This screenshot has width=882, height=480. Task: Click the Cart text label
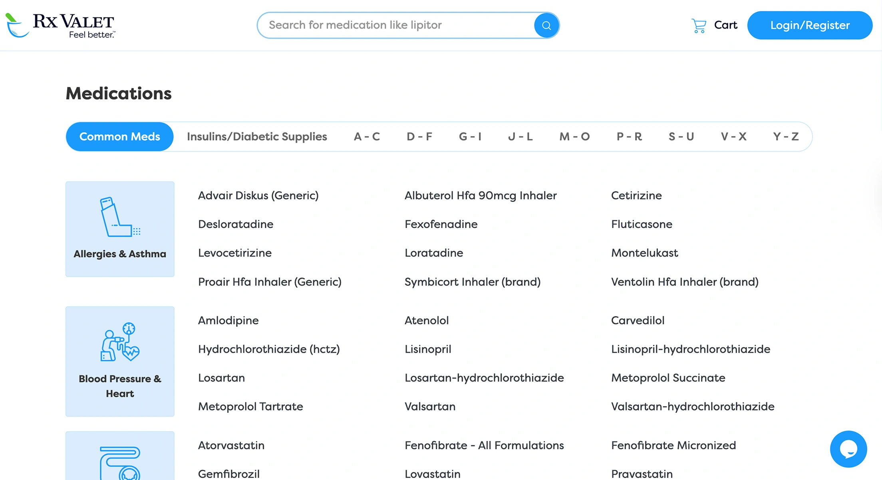click(725, 25)
